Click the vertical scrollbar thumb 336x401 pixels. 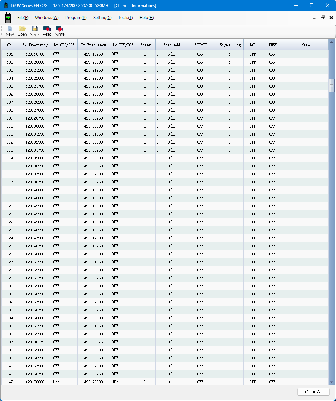pos(331,86)
